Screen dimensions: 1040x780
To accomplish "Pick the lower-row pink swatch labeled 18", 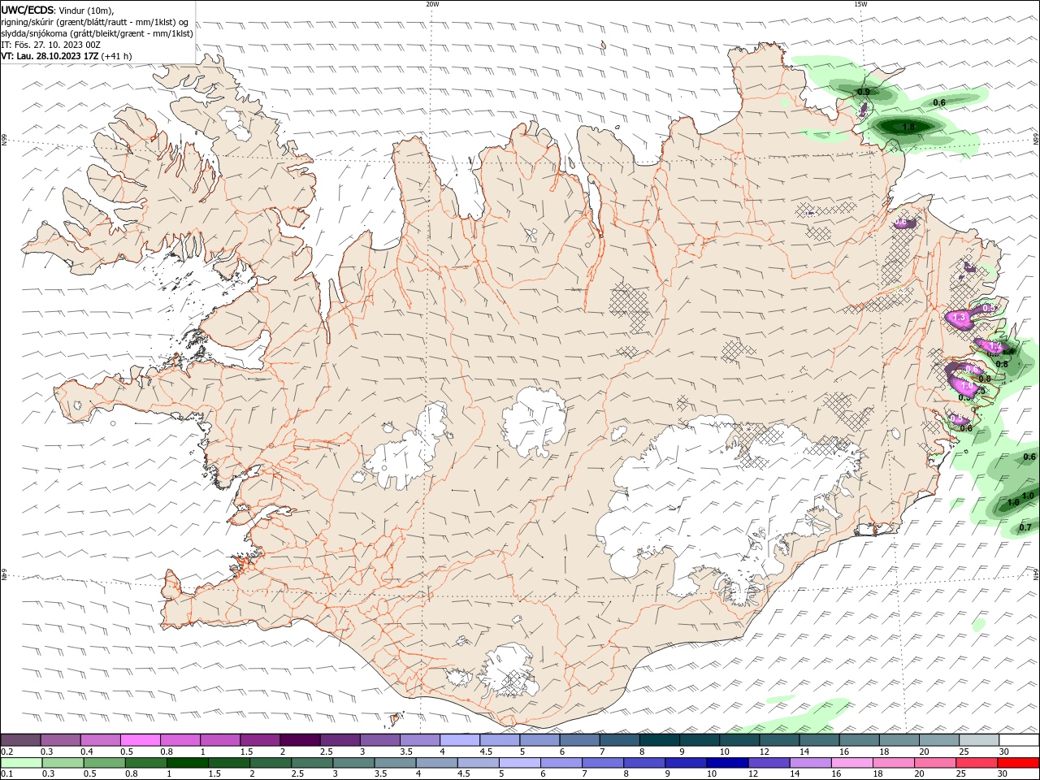I will click(894, 763).
